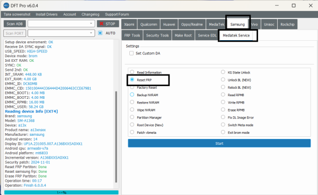Switch to the Xiaomi tab
This screenshot has width=318, height=195.
129,24
